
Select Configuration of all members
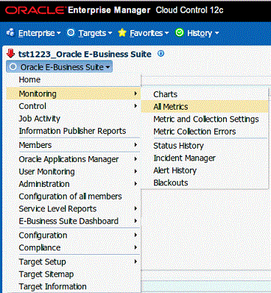(x=70, y=197)
